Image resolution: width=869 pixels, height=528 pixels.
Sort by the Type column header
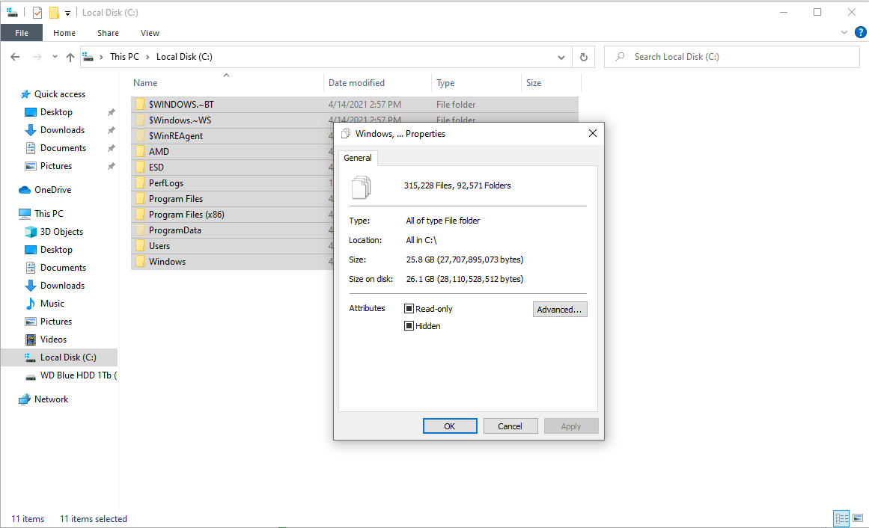477,83
